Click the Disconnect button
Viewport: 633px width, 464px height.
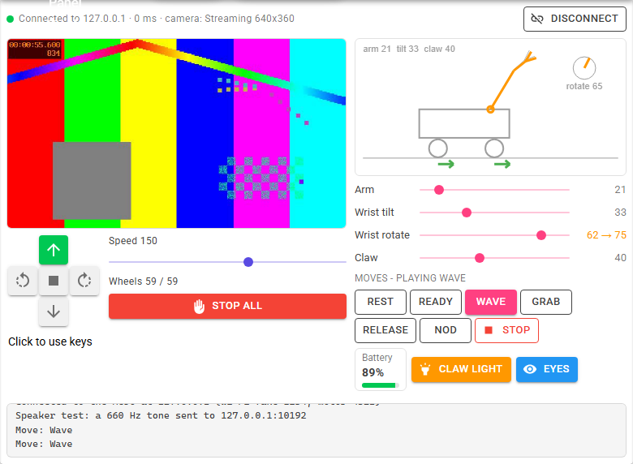[575, 19]
